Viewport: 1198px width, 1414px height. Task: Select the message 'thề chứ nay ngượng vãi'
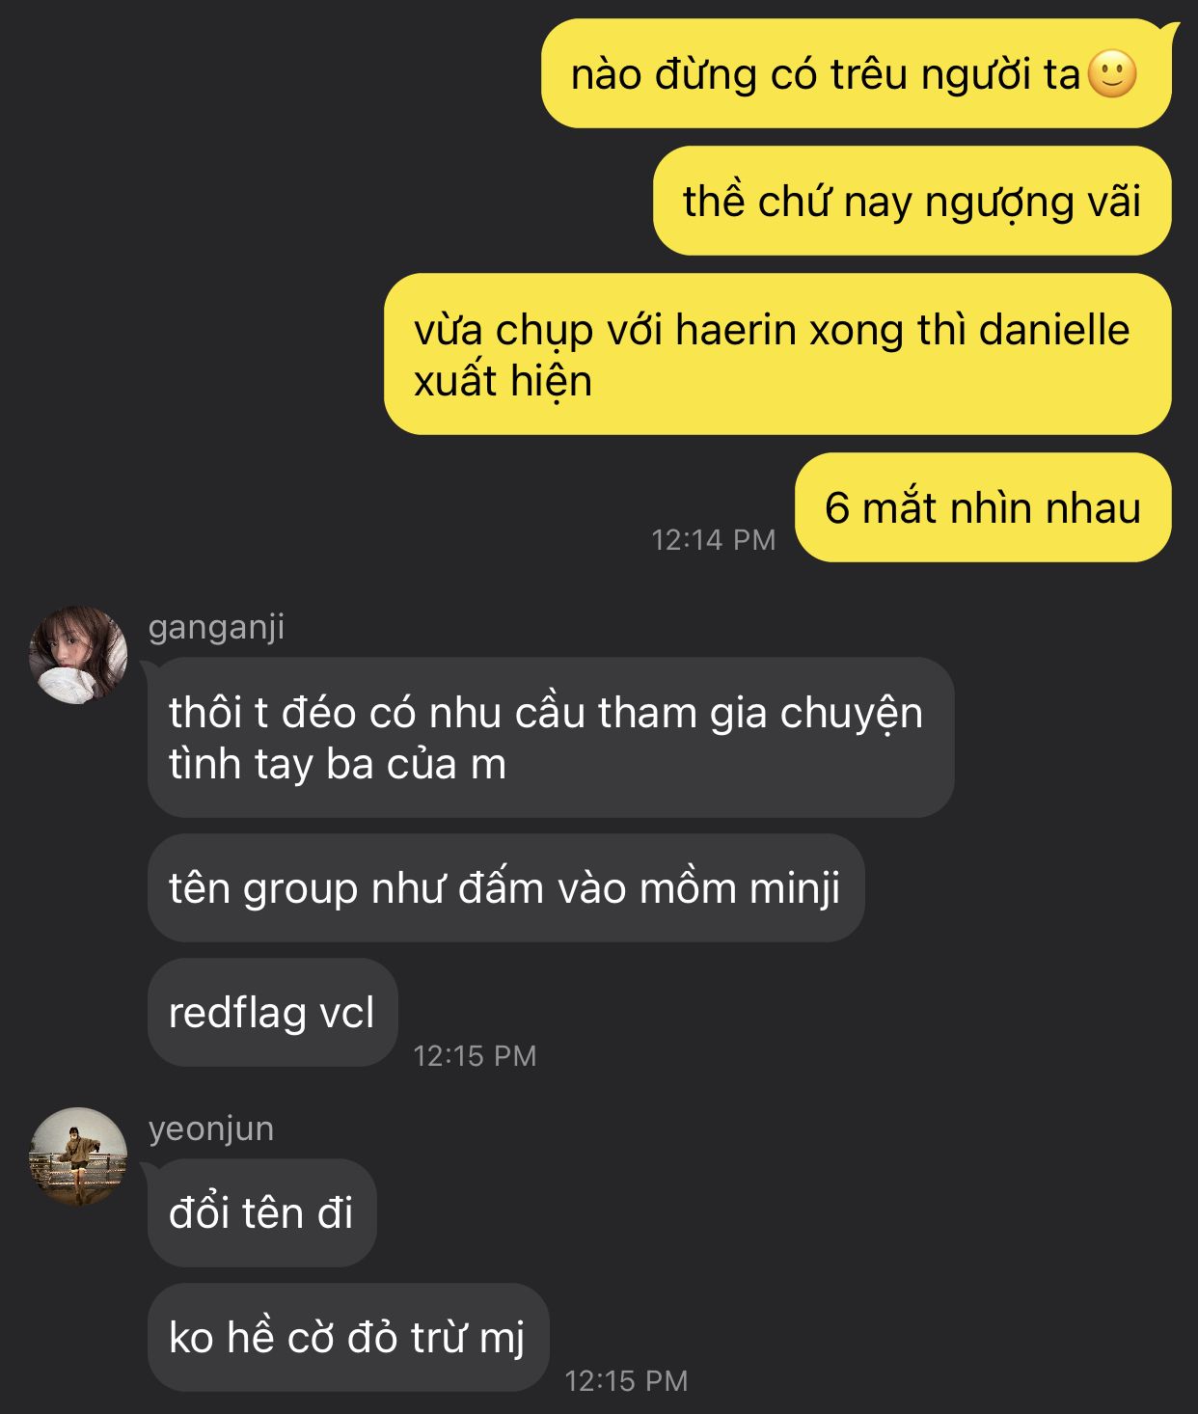912,201
